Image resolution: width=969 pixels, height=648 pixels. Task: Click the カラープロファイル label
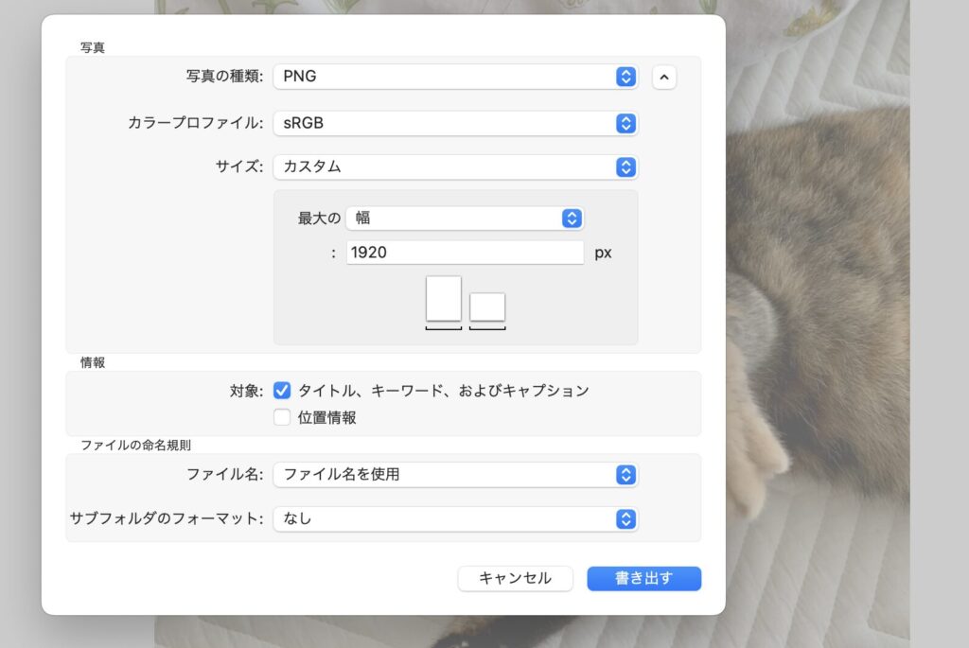point(195,123)
